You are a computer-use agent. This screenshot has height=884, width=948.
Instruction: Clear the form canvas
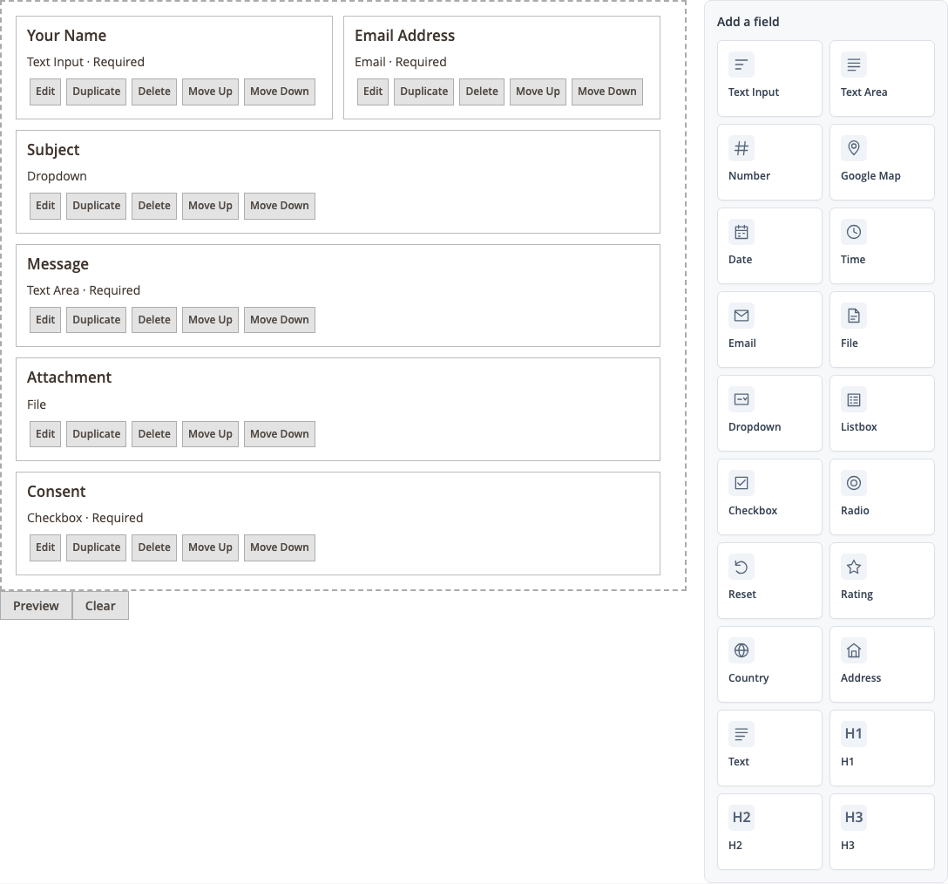click(x=100, y=606)
